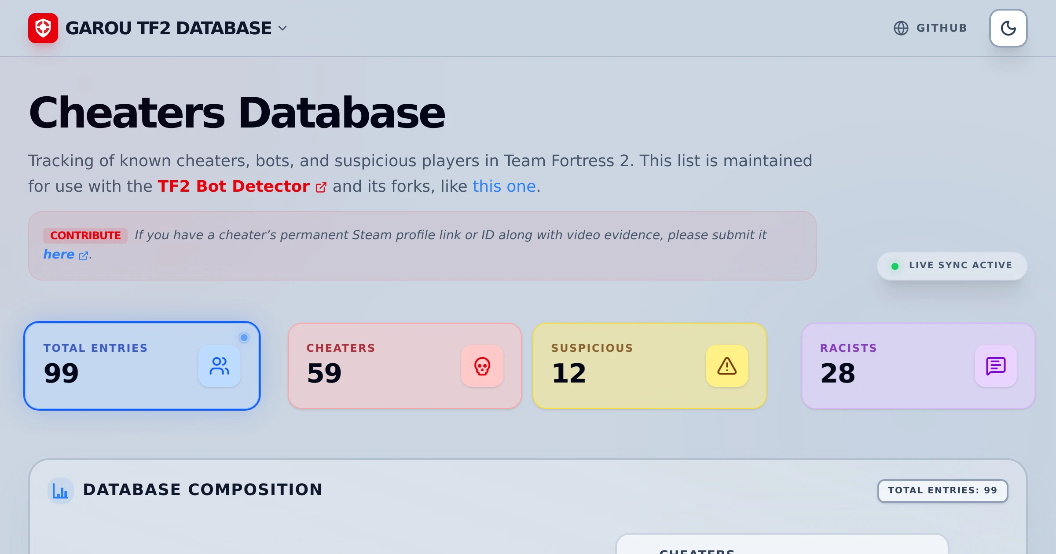Click the green live sync indicator dot

point(895,266)
